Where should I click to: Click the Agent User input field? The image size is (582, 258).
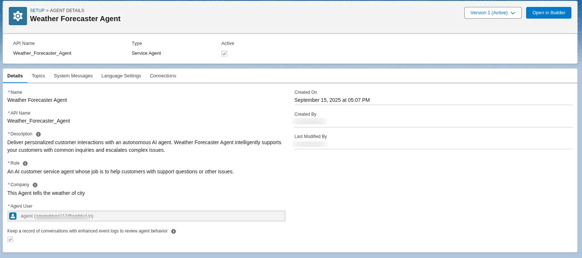pyautogui.click(x=146, y=216)
